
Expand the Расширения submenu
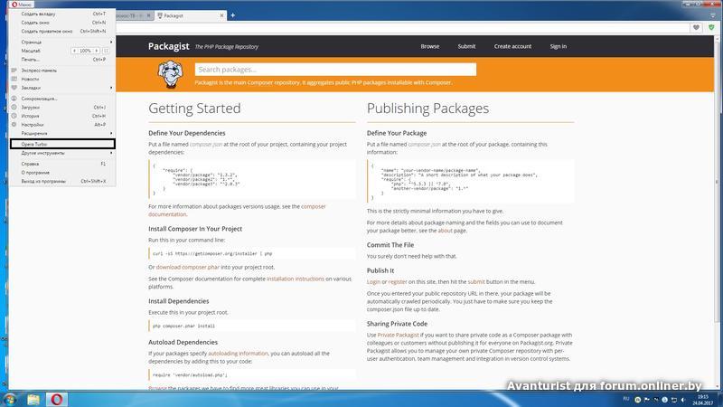[62, 133]
